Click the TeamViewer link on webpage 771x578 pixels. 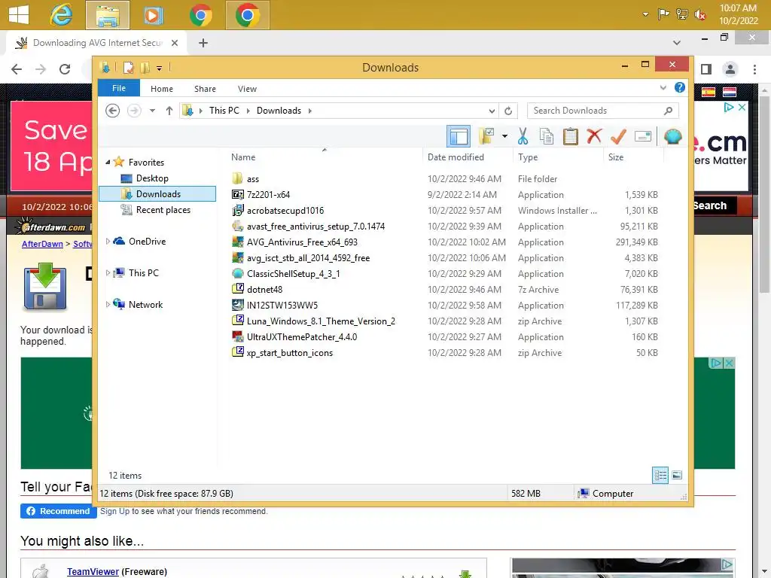click(x=93, y=572)
